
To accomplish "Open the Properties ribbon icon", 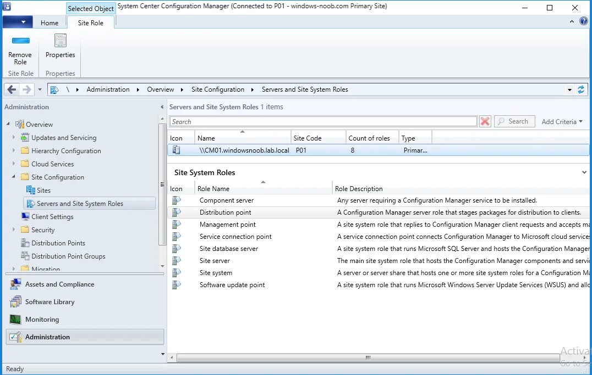I will tap(61, 41).
